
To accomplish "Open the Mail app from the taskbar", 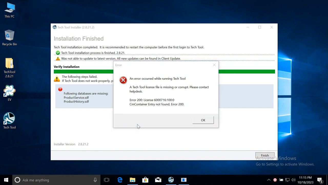I will (158, 180).
